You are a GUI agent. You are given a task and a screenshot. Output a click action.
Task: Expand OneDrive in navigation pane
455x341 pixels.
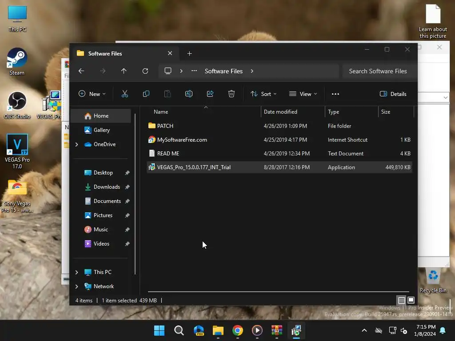[76, 144]
